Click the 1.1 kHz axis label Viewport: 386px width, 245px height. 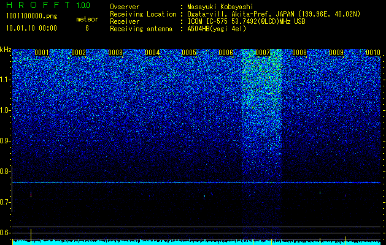click(x=4, y=80)
